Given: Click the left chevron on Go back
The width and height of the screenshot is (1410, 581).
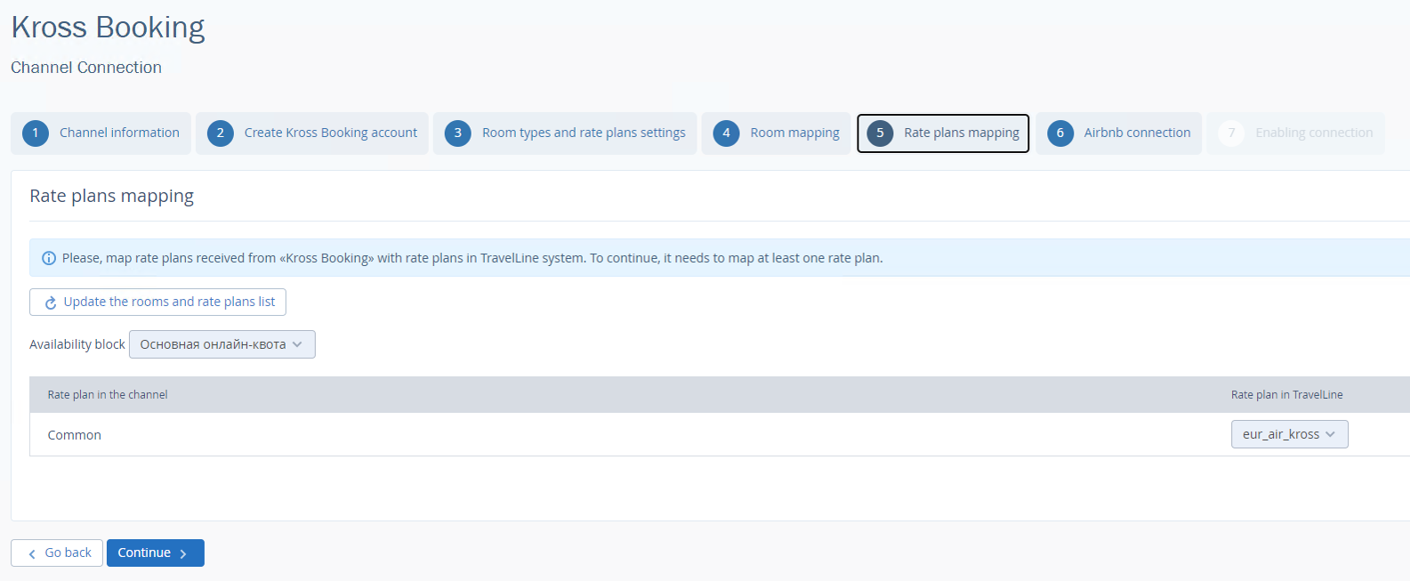Looking at the screenshot, I should tap(32, 554).
